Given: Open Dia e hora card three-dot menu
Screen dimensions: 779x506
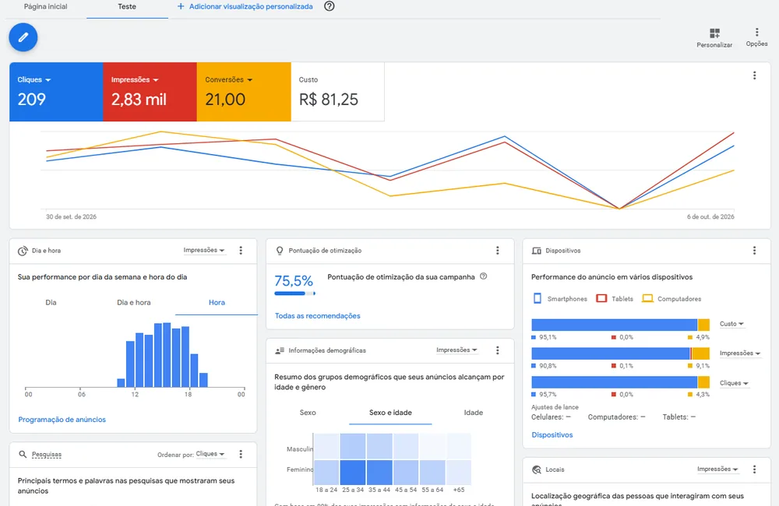Looking at the screenshot, I should pyautogui.click(x=241, y=250).
